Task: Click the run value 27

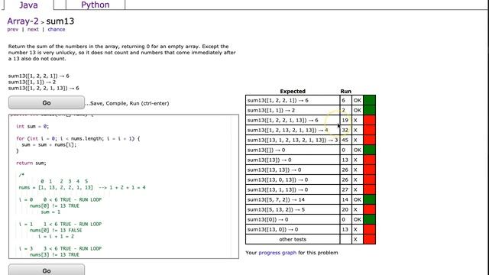Action: point(345,190)
